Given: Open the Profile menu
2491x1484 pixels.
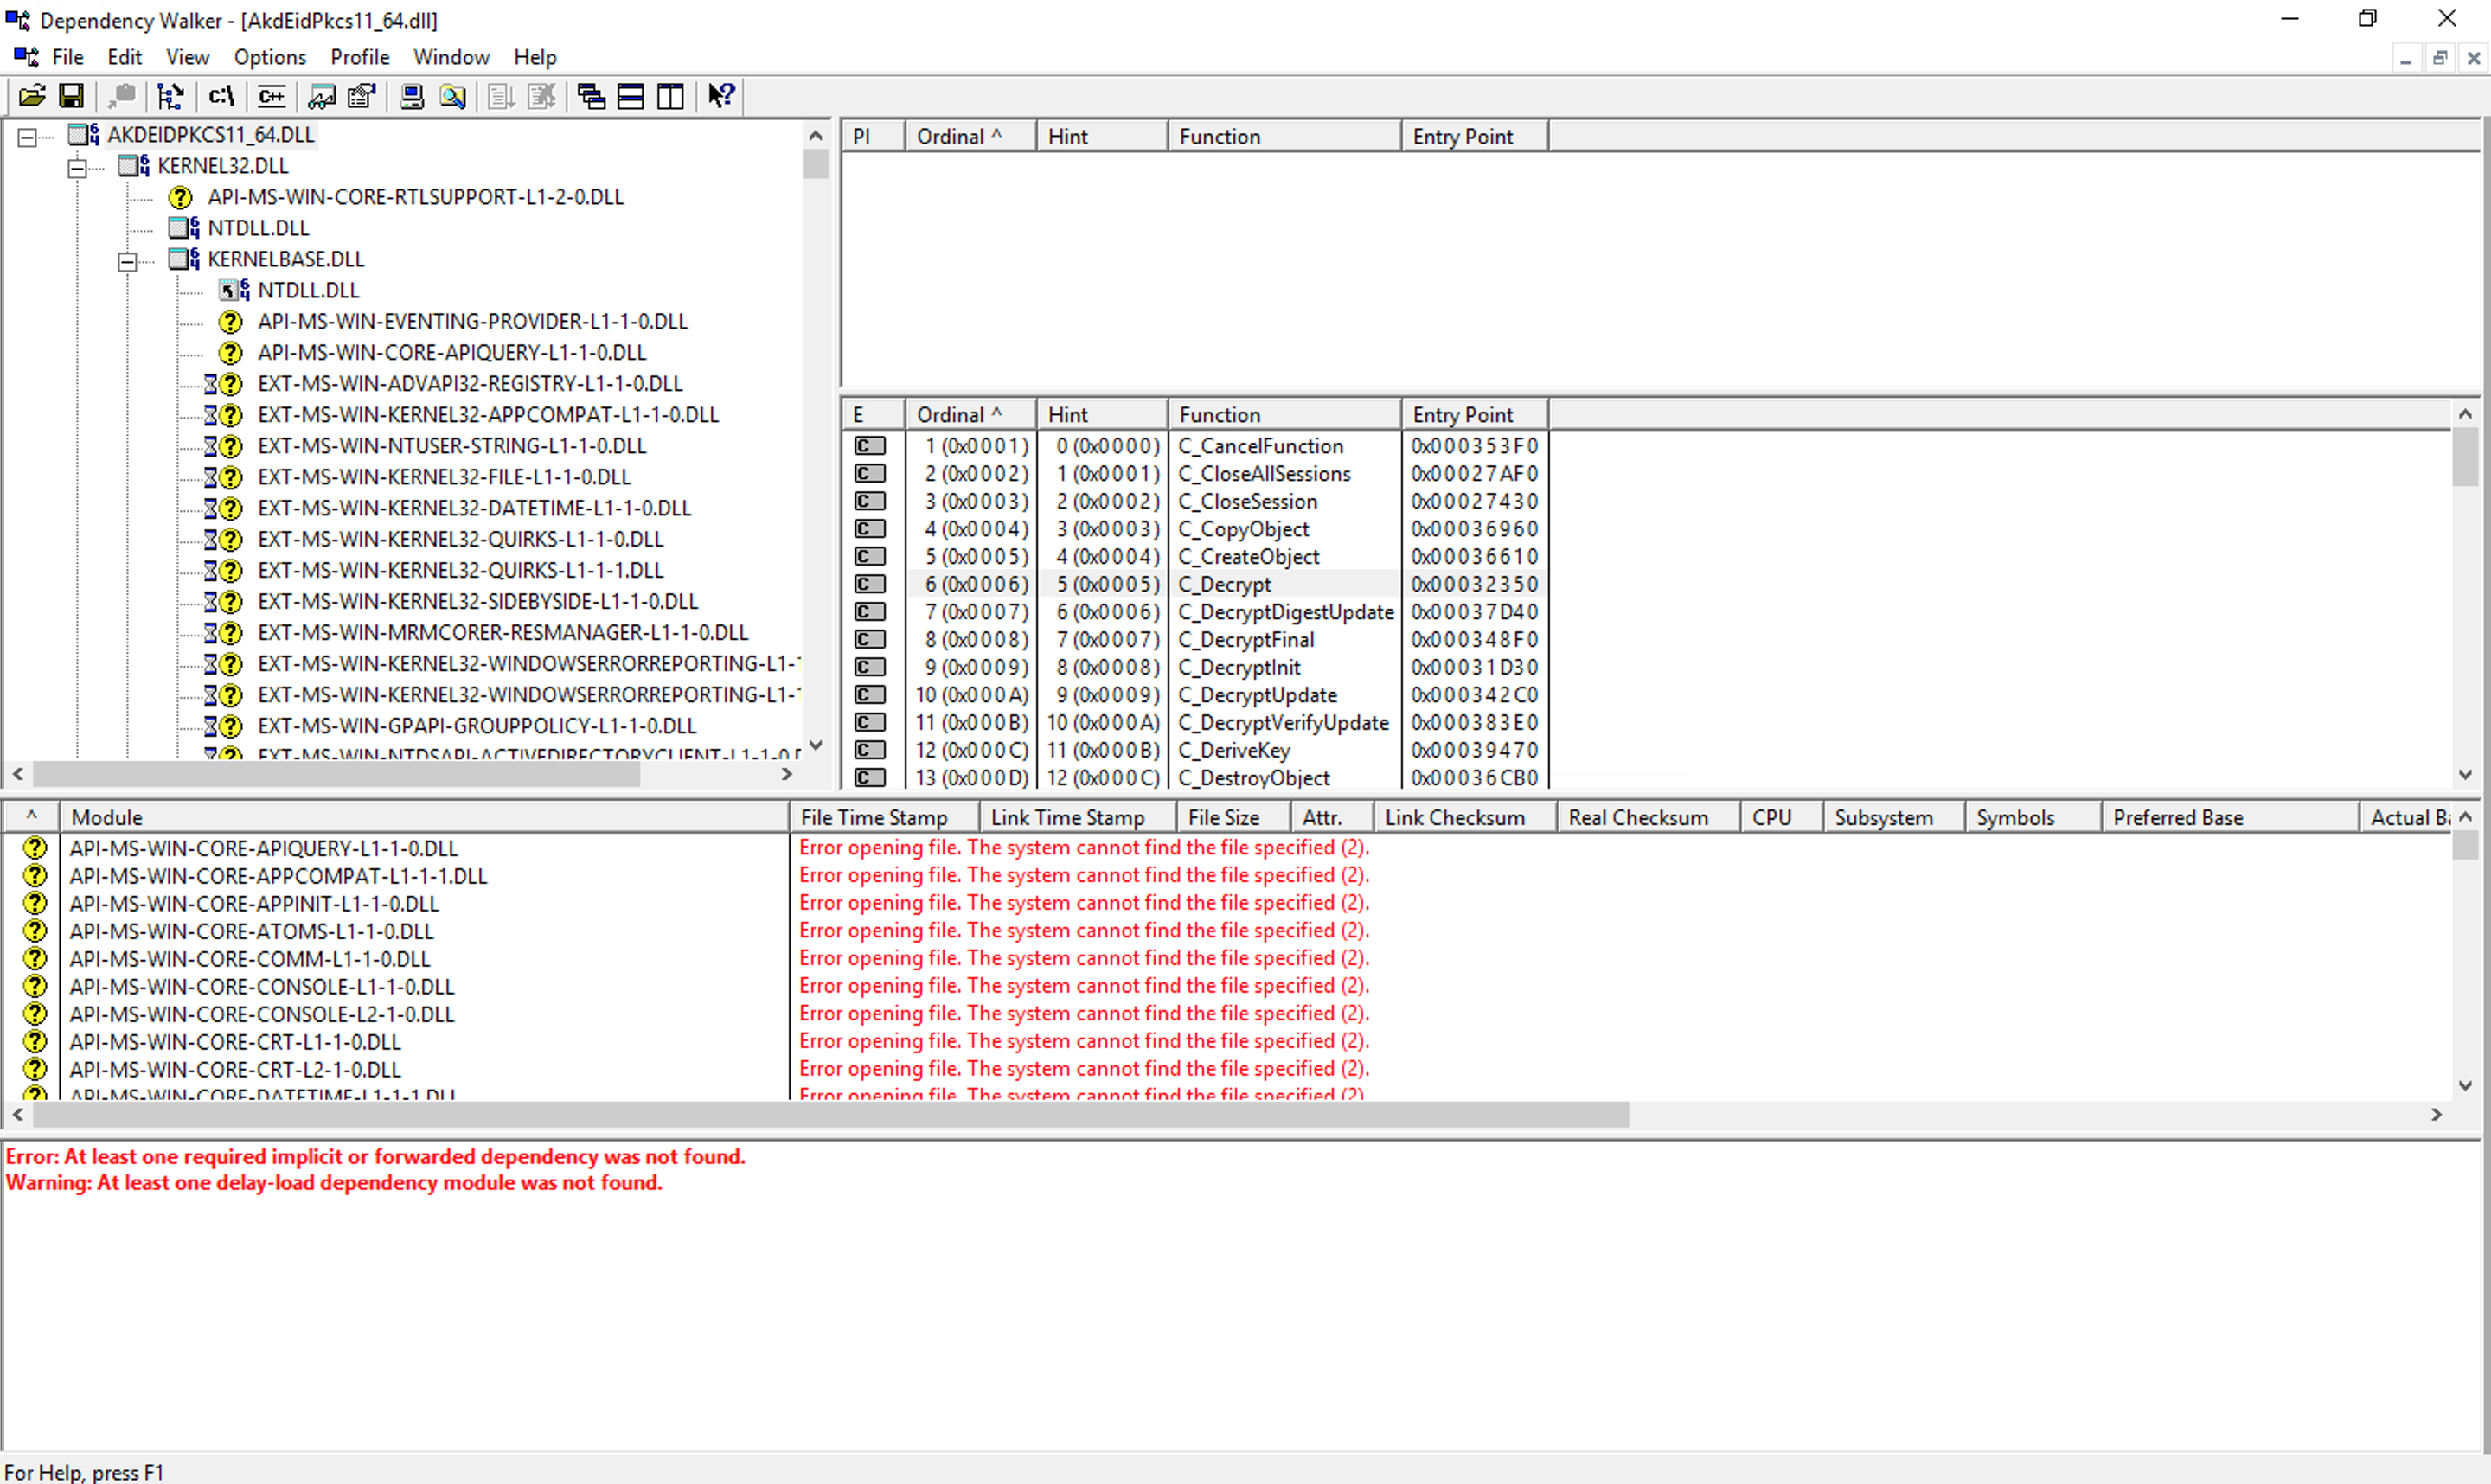Looking at the screenshot, I should click(359, 57).
